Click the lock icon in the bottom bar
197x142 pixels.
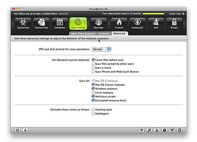tap(25, 130)
